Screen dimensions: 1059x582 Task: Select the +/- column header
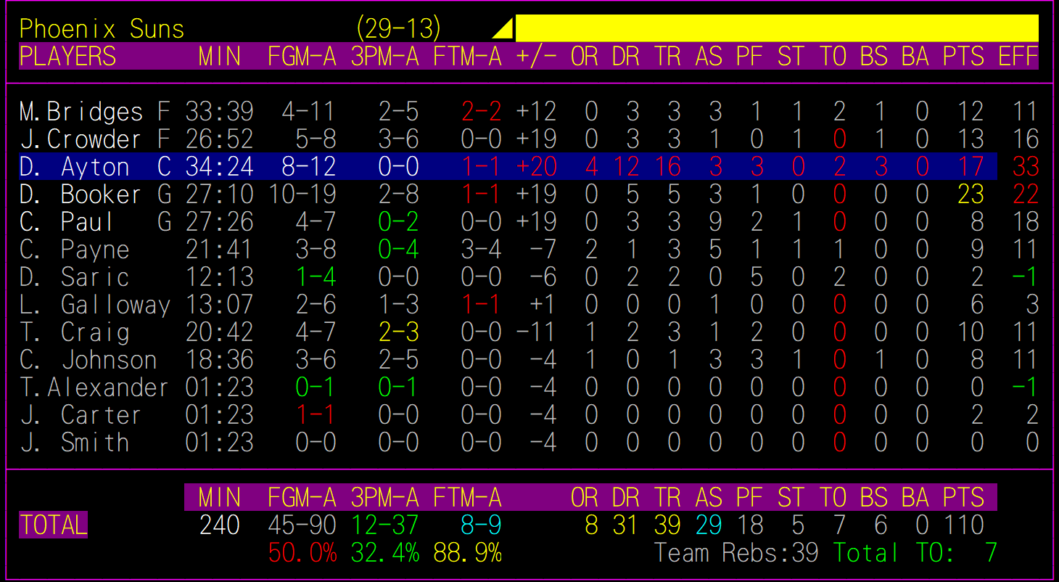(537, 57)
